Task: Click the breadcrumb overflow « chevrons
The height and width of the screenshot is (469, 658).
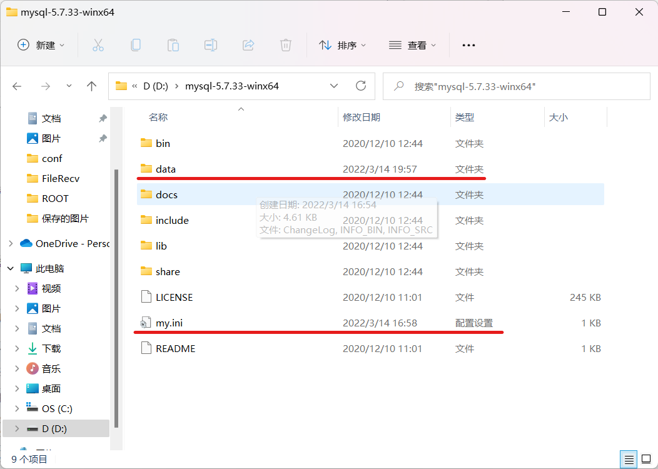Action: click(x=134, y=86)
